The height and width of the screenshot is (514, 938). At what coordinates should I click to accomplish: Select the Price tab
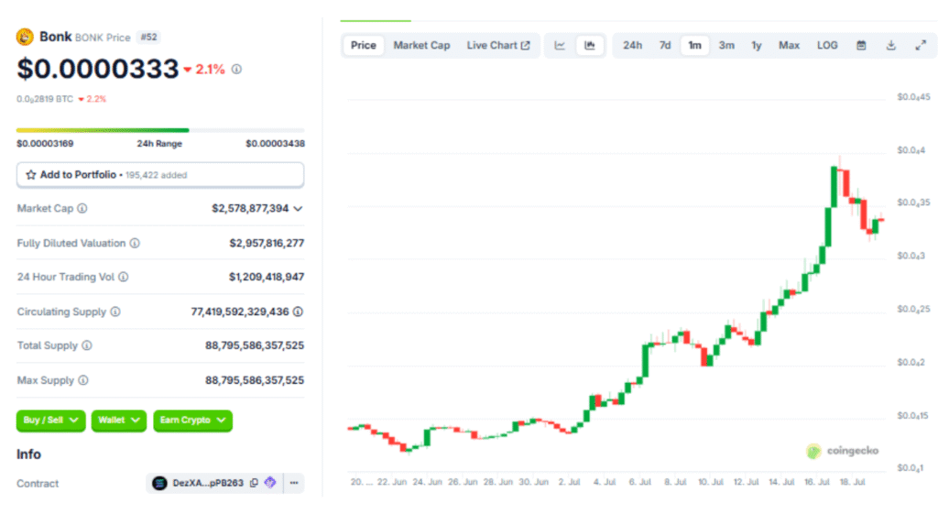364,45
